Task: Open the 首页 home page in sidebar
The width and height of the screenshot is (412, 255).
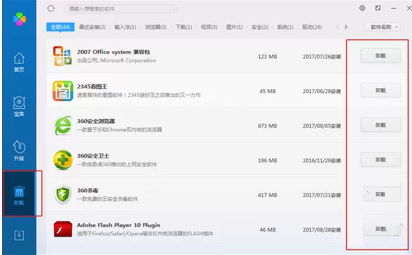Action: pos(19,62)
